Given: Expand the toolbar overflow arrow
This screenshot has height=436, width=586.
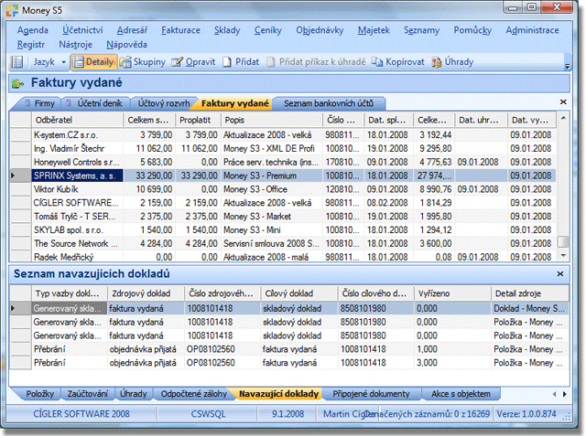Looking at the screenshot, I should 567,67.
